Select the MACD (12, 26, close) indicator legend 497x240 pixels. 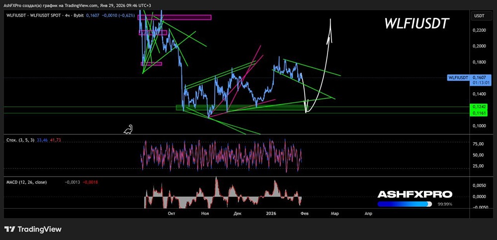[26, 182]
